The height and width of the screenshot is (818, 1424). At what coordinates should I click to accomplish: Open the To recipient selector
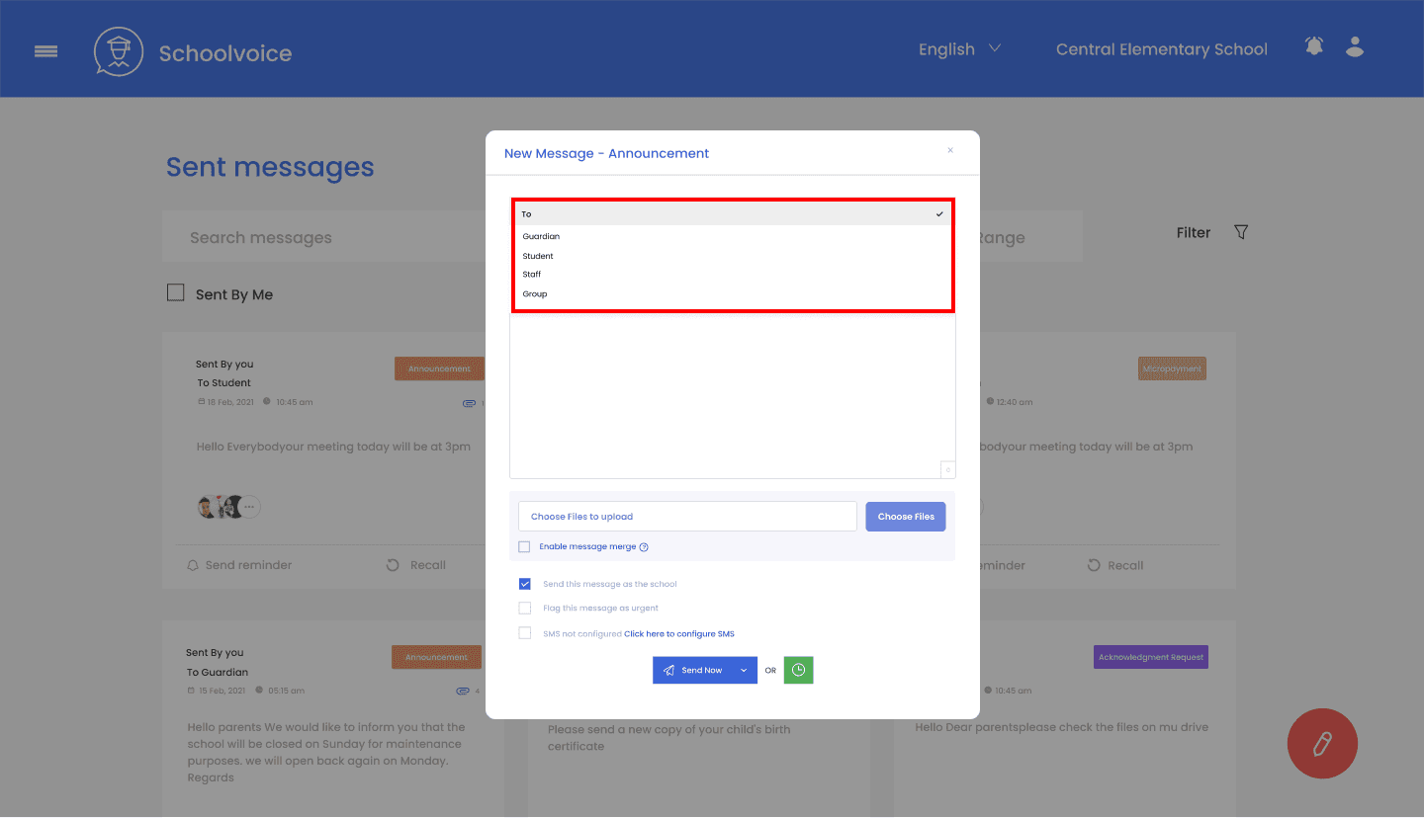pos(732,213)
